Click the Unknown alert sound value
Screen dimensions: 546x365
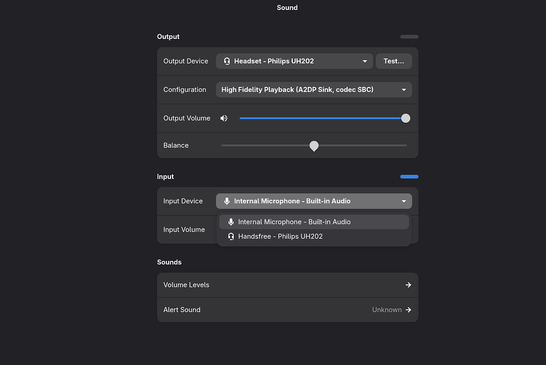387,310
